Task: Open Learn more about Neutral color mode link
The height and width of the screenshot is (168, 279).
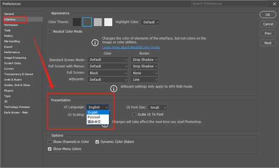Action: pos(131,47)
